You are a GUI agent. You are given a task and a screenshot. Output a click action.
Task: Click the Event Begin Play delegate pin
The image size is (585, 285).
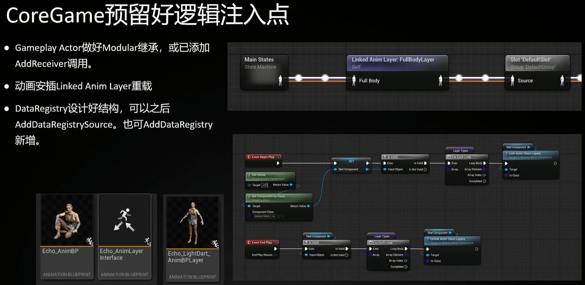coord(279,157)
